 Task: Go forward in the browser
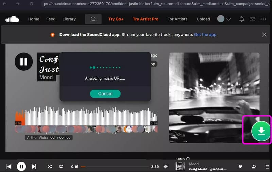(18, 4)
